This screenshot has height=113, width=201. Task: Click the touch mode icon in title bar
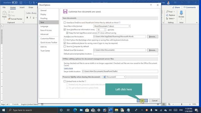[34, 3]
